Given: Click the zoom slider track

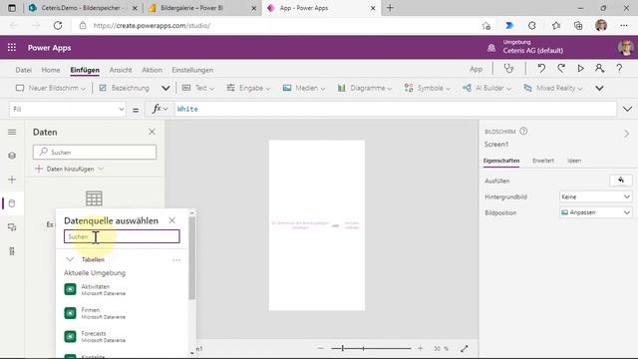Looking at the screenshot, I should pyautogui.click(x=371, y=348).
